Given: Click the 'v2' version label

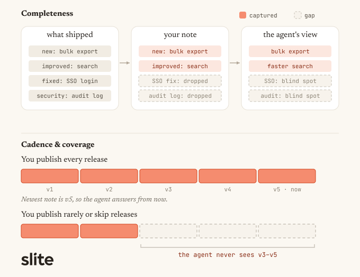Looking at the screenshot, I should [x=109, y=189].
